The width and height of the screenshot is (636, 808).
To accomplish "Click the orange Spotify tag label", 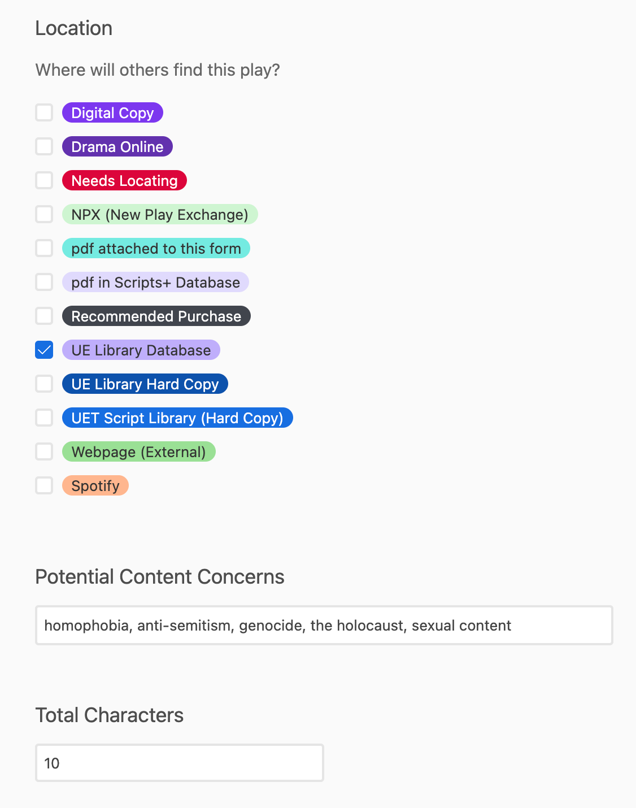I will pos(95,485).
